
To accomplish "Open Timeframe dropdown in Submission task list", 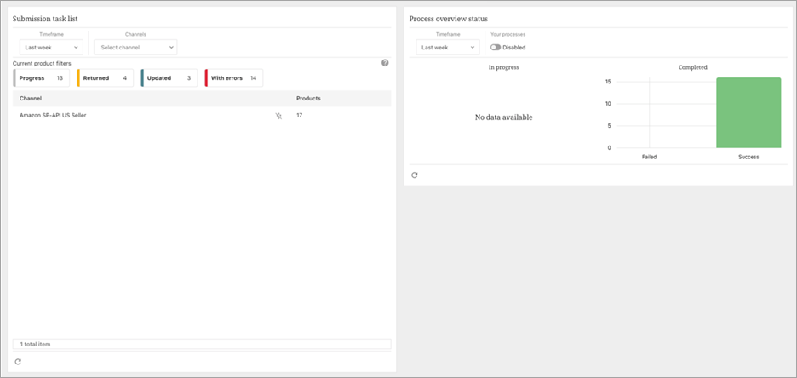I will pos(51,48).
